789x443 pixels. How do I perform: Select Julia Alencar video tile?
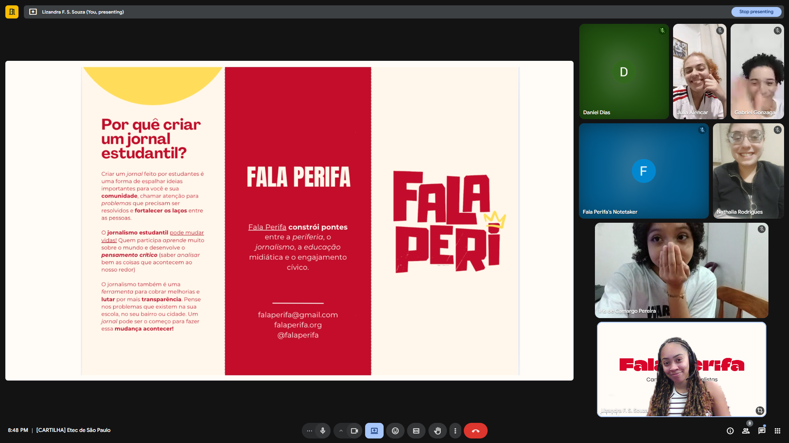[x=699, y=72]
